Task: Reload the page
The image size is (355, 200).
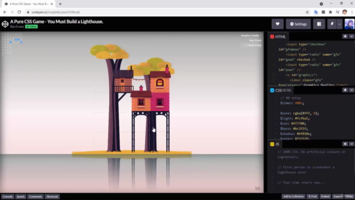Action: coord(19,12)
